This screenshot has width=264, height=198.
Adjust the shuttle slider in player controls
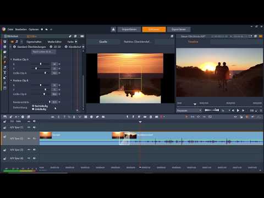tap(212, 110)
